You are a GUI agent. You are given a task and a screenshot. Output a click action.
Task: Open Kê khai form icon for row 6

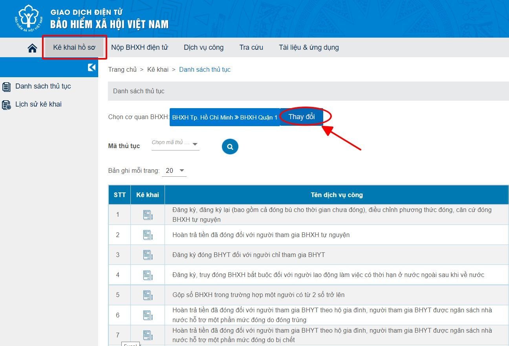[147, 315]
